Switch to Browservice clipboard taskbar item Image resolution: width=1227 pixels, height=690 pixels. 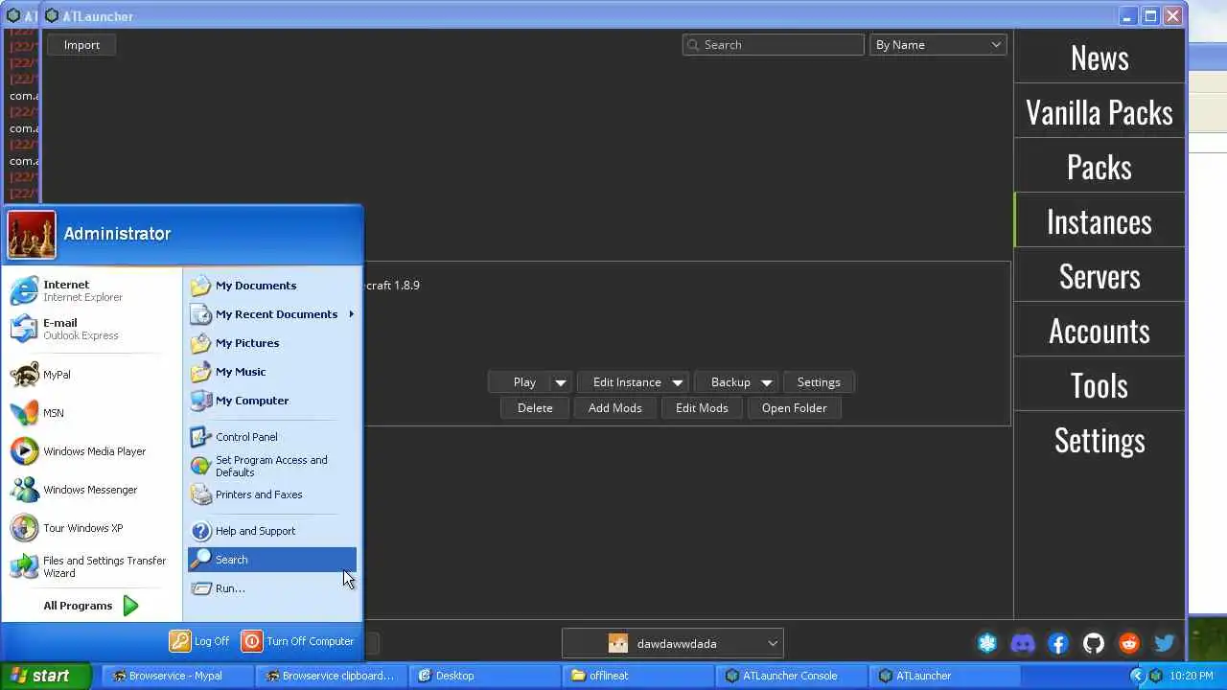[331, 676]
